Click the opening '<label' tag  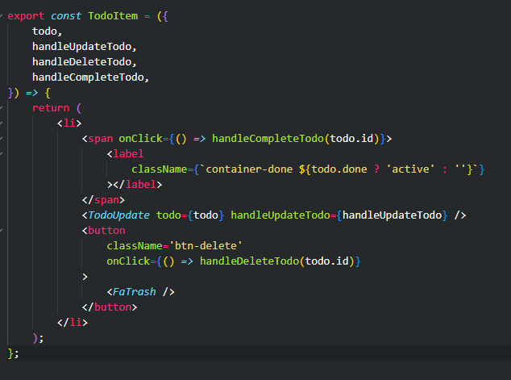coord(125,154)
